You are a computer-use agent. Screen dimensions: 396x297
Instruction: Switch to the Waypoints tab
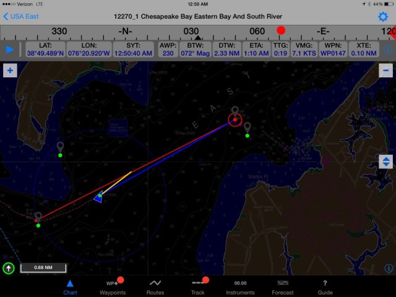click(113, 286)
